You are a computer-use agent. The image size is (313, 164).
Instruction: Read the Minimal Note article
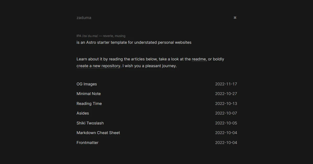(88, 94)
